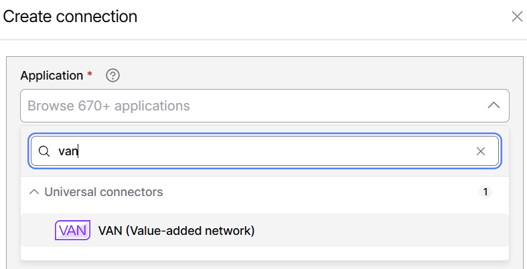527x269 pixels.
Task: Click the 'Value-added network' text in result
Action: (189, 231)
